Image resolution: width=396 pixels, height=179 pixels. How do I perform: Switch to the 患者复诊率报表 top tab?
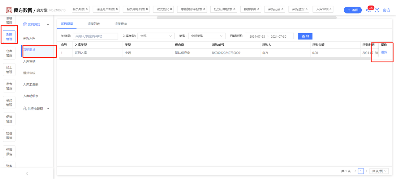coord(192,9)
